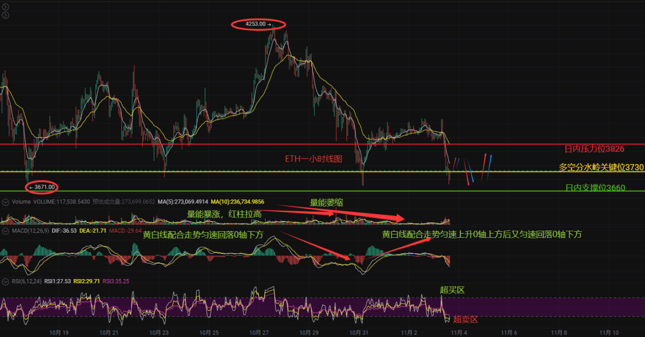Collapse the MACD indicator panel chevron
The image size is (645, 337).
(6, 231)
